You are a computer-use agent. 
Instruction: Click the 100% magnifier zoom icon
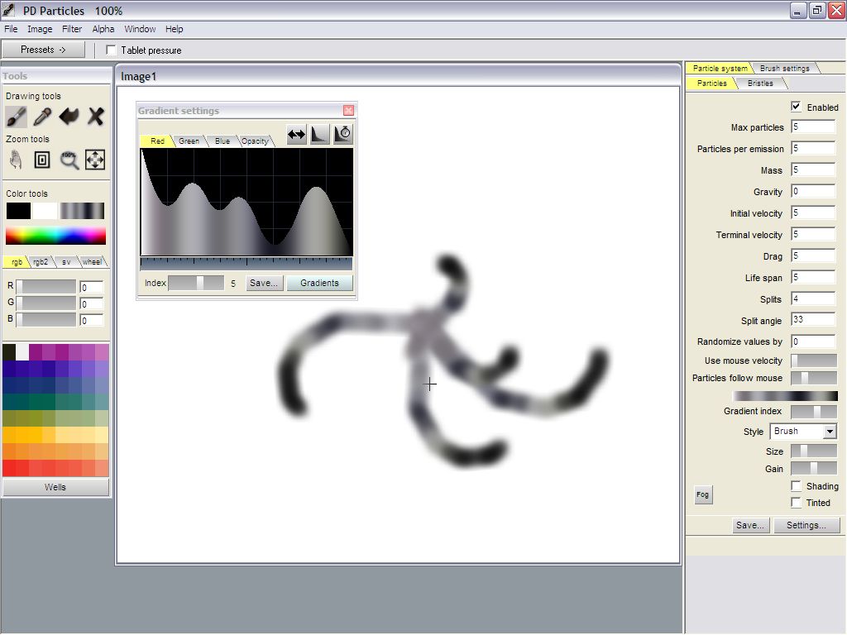tap(69, 160)
